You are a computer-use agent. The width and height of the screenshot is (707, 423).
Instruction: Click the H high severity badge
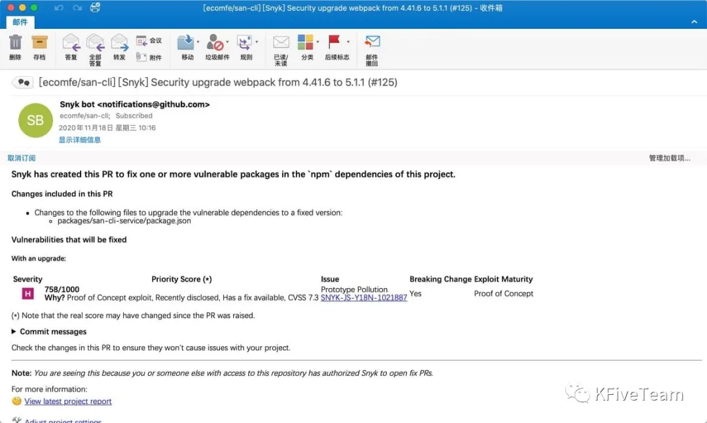(27, 294)
